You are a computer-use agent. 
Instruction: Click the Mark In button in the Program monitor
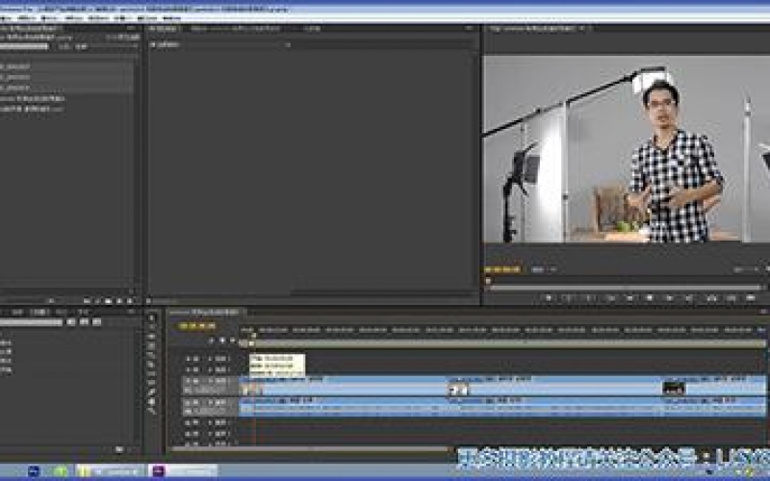point(549,298)
